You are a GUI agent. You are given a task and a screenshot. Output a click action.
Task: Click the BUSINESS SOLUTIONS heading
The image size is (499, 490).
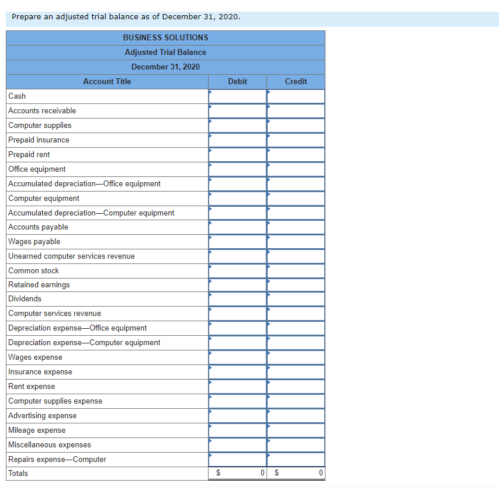(165, 38)
